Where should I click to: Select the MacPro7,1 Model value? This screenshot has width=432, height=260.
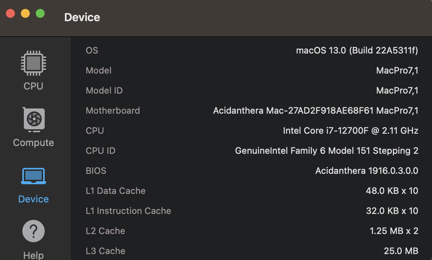397,70
